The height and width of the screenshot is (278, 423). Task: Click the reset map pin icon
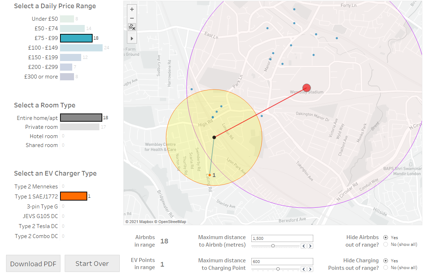pyautogui.click(x=132, y=27)
